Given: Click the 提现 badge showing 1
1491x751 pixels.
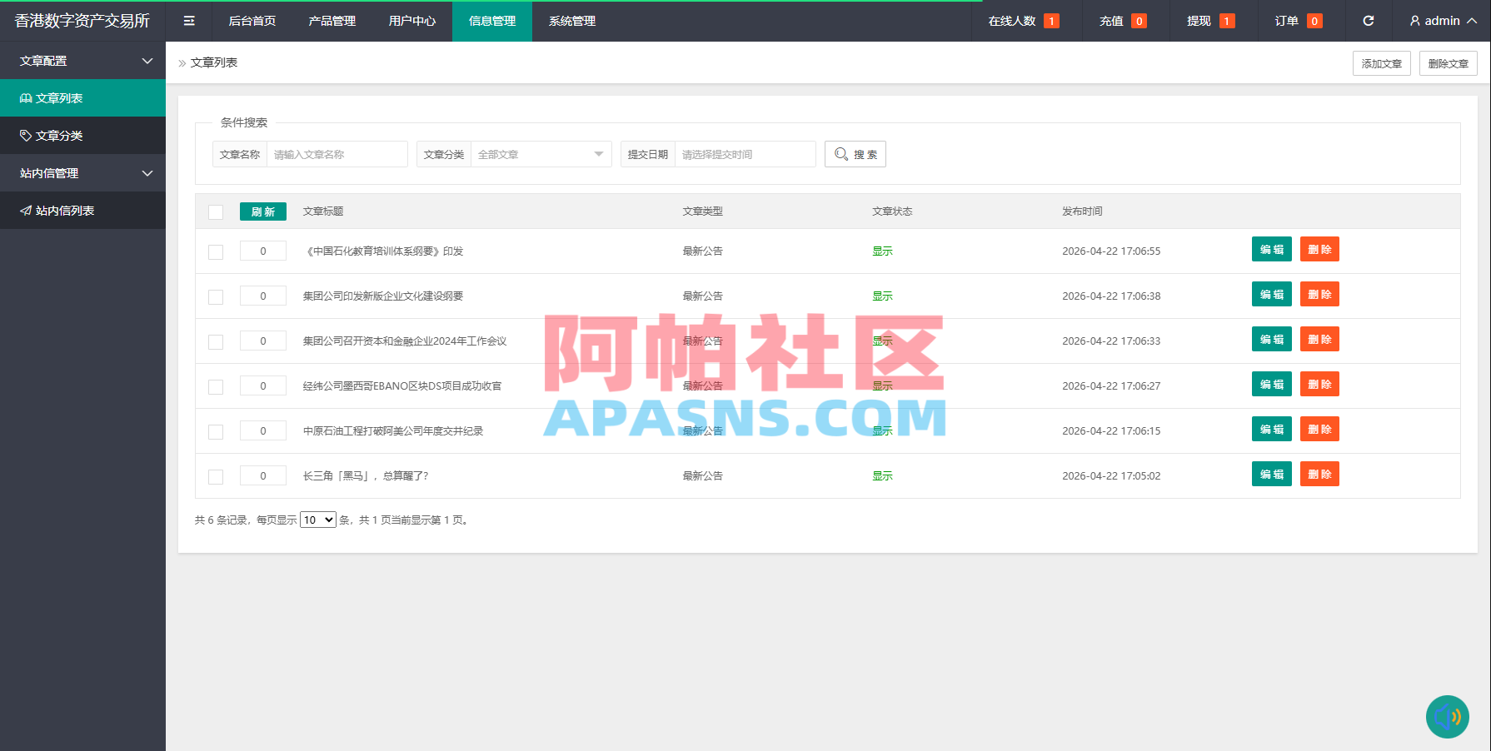Looking at the screenshot, I should point(1227,21).
